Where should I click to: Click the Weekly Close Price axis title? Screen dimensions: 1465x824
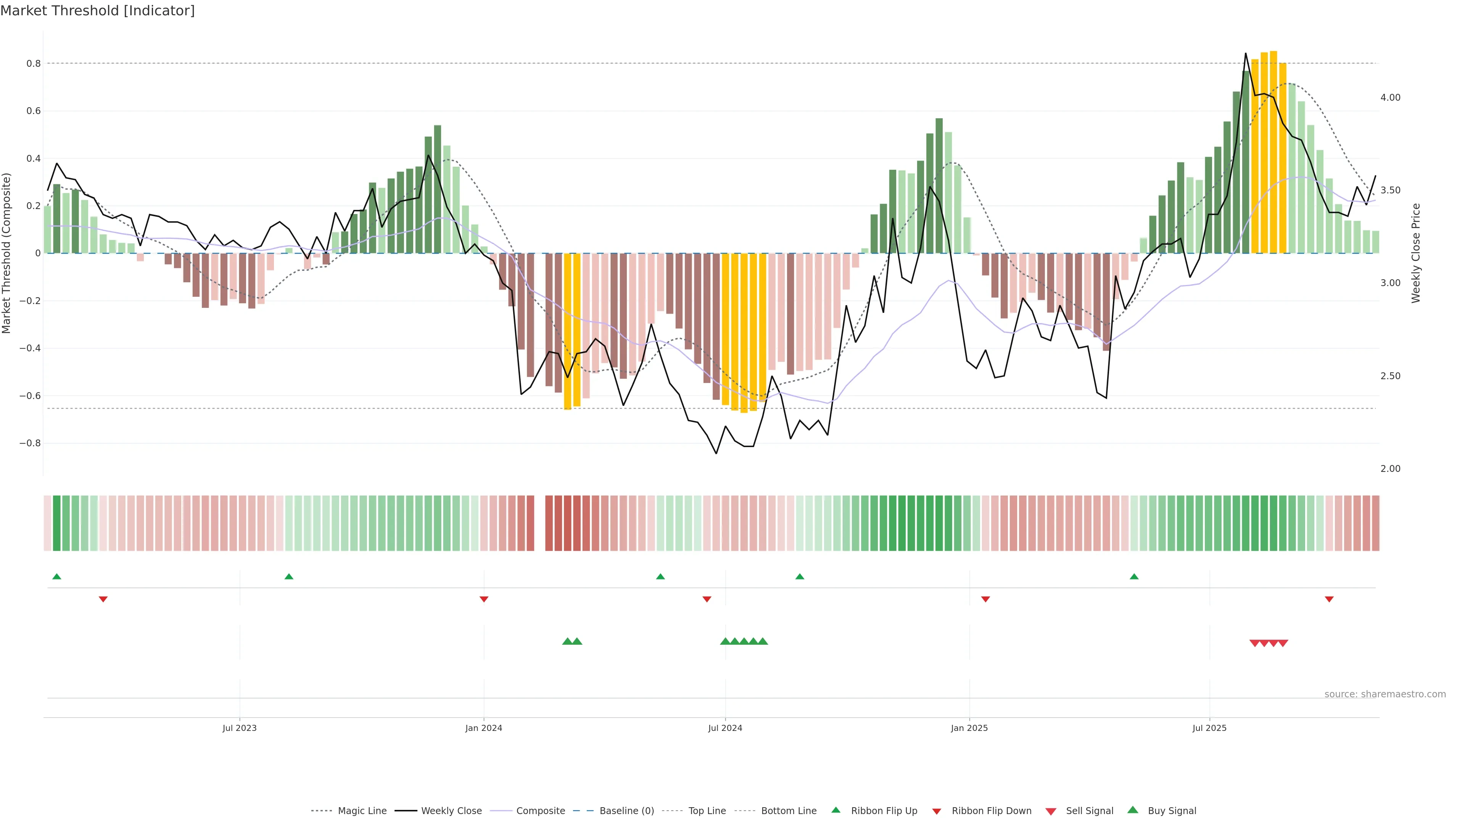click(1415, 253)
